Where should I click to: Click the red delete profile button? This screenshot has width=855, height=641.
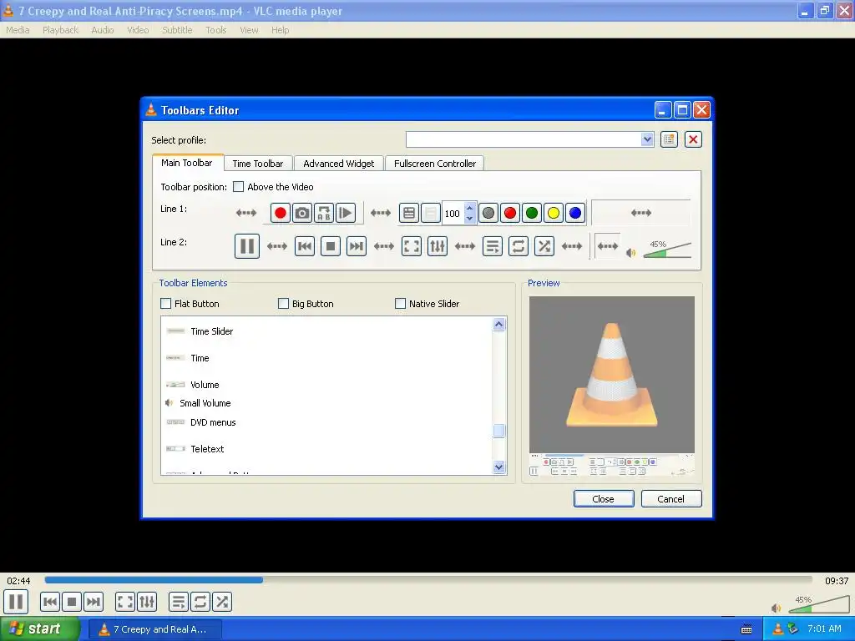pyautogui.click(x=693, y=139)
